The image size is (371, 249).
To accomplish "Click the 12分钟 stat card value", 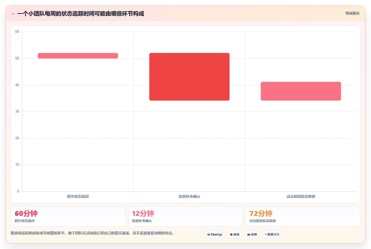I will click(143, 213).
